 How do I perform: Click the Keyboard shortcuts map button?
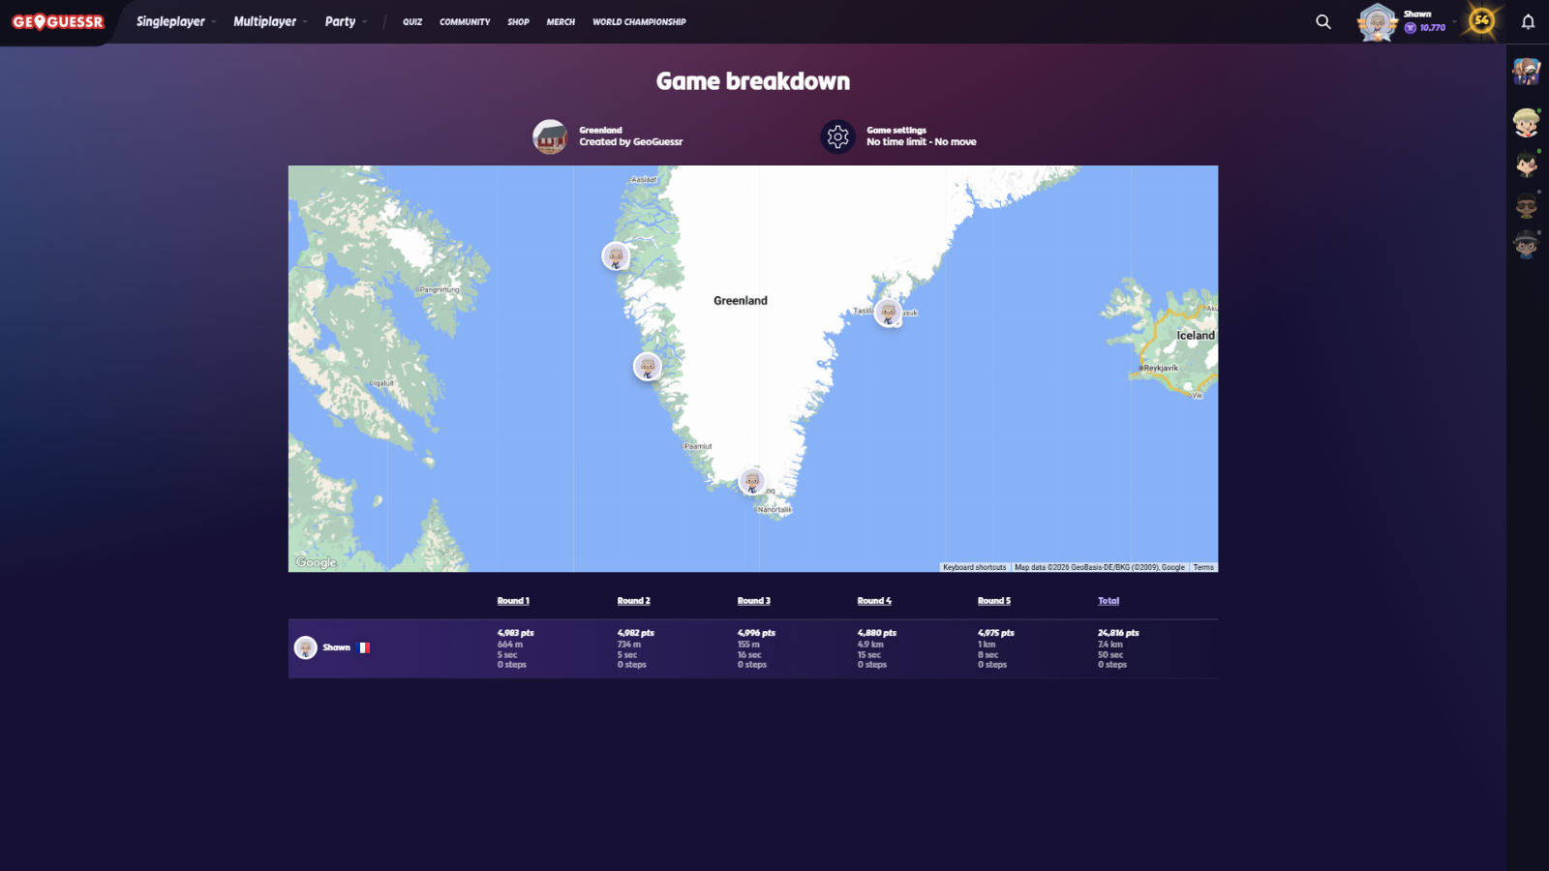(x=974, y=567)
